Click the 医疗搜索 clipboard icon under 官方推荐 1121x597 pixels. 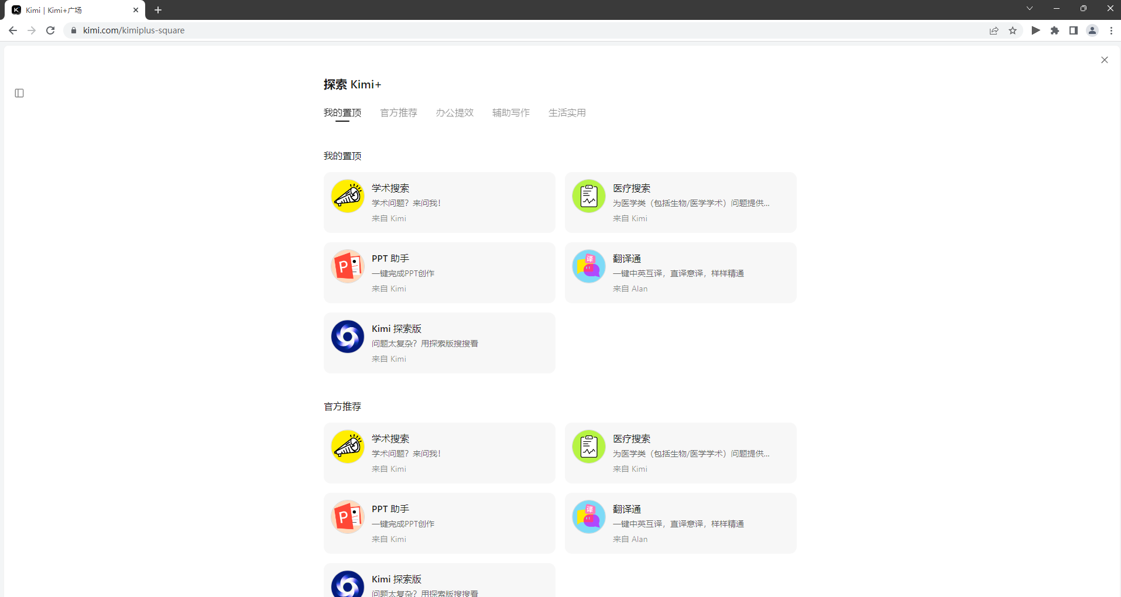pos(589,447)
